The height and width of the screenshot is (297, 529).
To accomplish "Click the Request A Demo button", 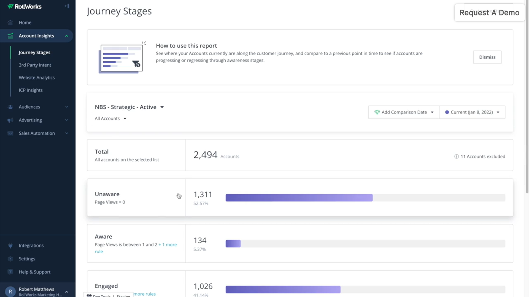I will pyautogui.click(x=489, y=13).
